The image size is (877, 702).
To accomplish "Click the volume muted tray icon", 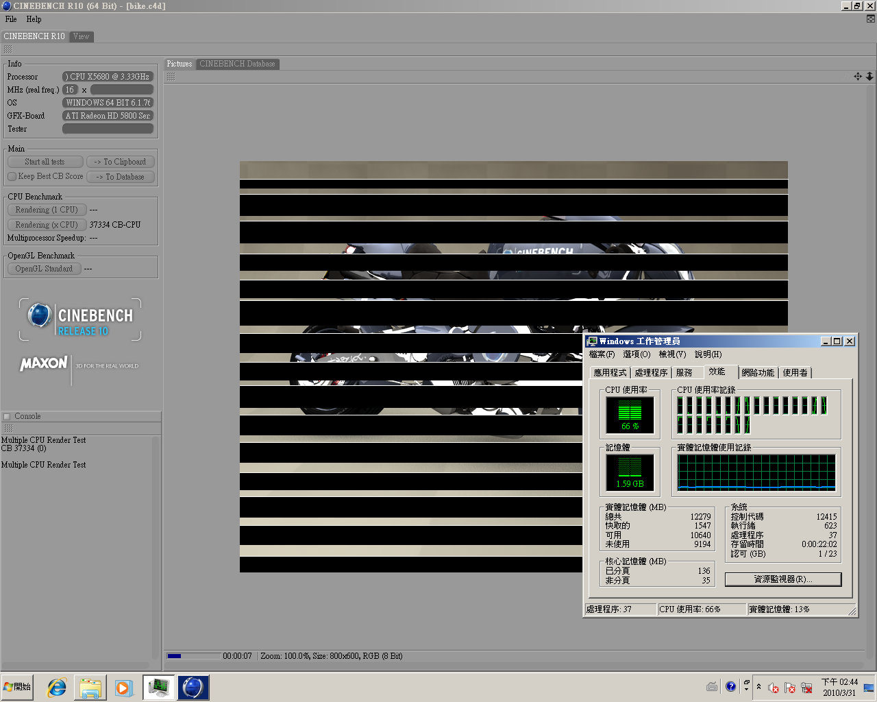I will (x=774, y=688).
